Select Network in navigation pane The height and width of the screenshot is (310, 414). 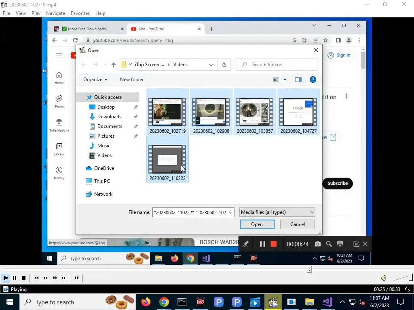tap(103, 194)
